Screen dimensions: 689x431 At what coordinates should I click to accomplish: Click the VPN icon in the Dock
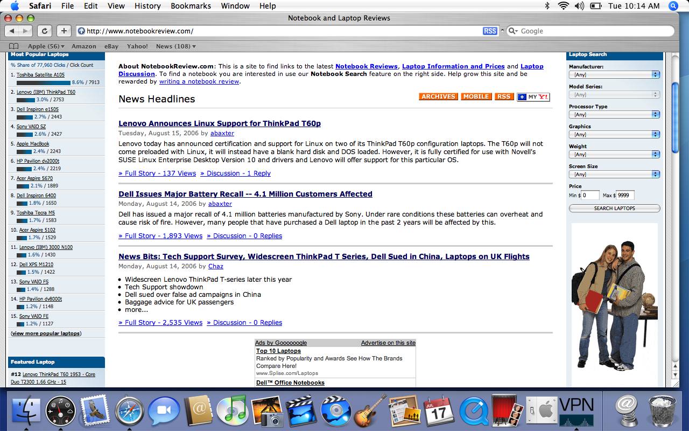tap(576, 412)
